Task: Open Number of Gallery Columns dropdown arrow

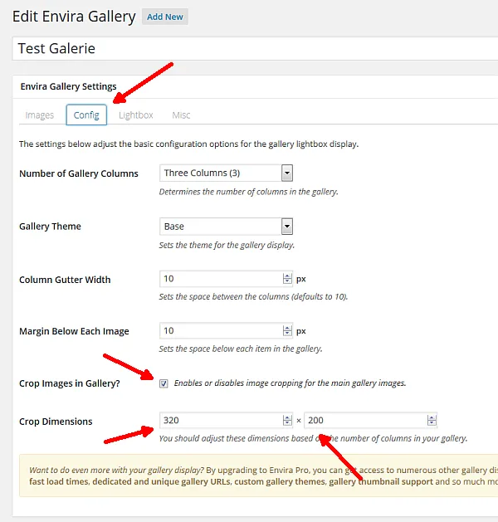Action: [x=287, y=173]
